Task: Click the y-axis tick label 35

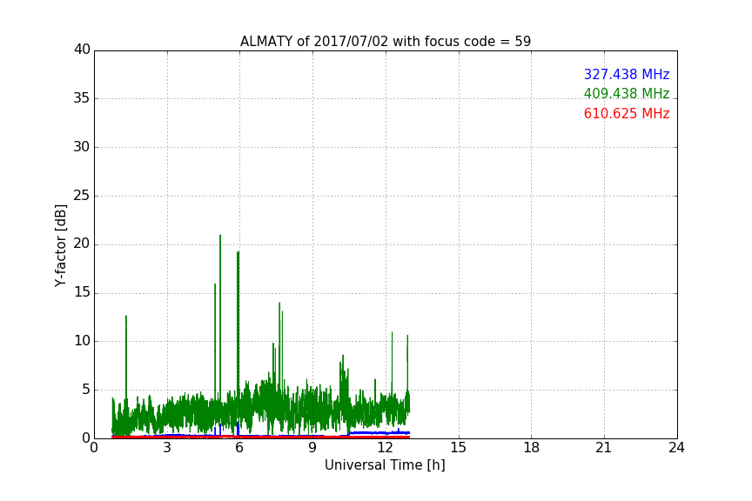Action: coord(82,98)
